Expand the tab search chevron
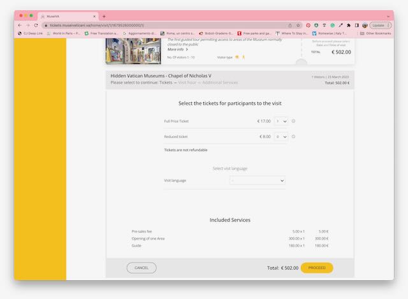This screenshot has height=299, width=408. click(x=388, y=17)
